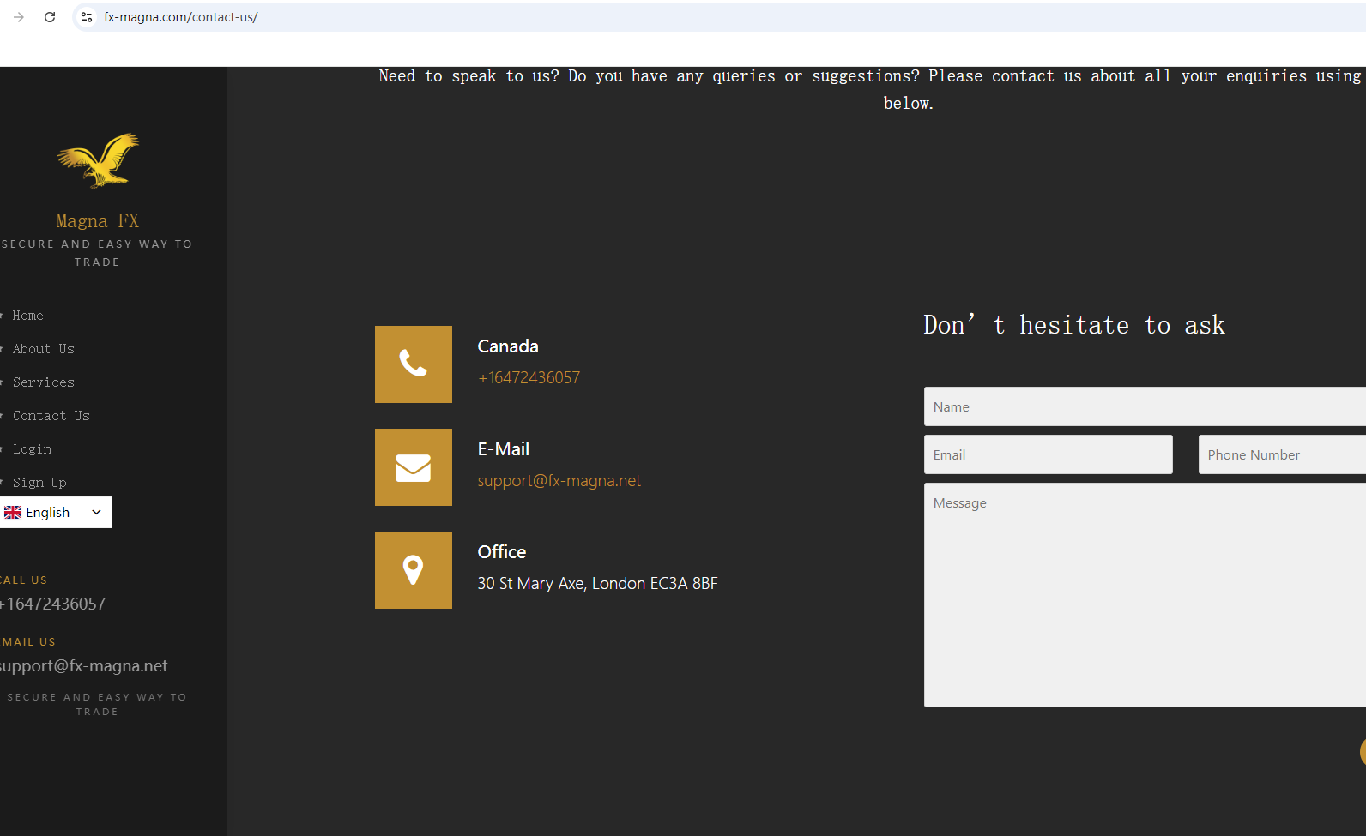1366x836 pixels.
Task: Click the golden eagle Magna FX logo
Action: [98, 160]
